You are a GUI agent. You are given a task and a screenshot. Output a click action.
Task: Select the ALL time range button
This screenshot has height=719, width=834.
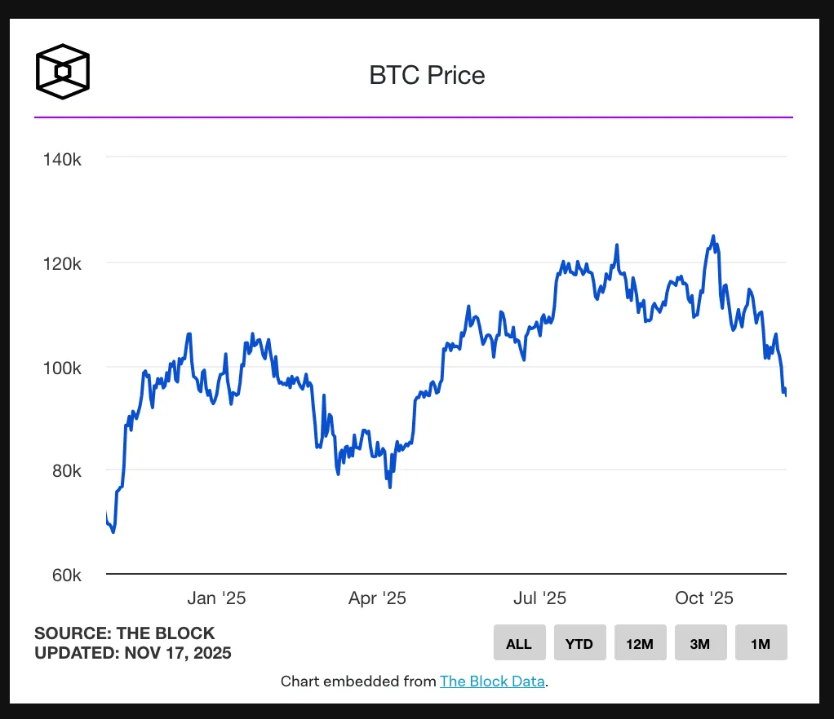tap(519, 643)
